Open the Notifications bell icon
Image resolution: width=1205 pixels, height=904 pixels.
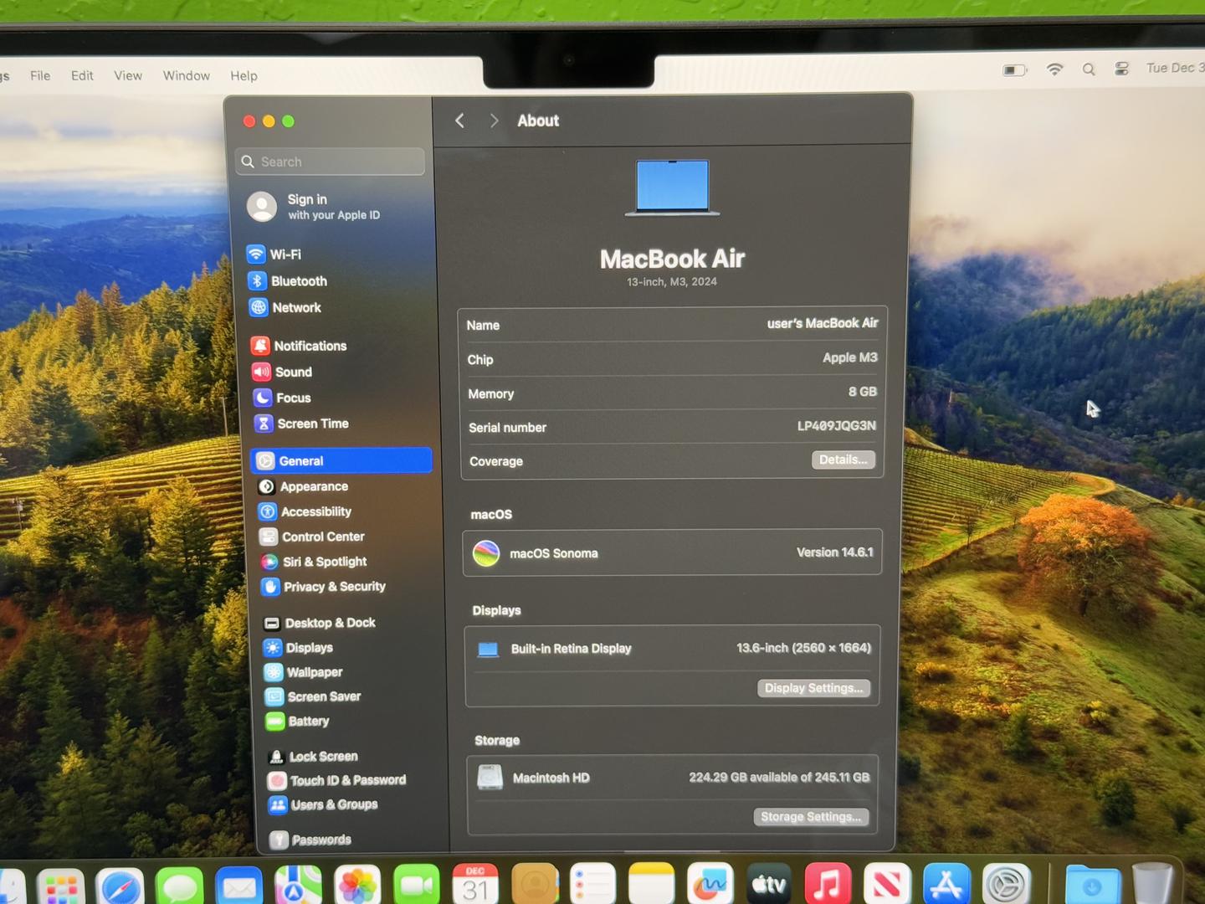point(260,345)
